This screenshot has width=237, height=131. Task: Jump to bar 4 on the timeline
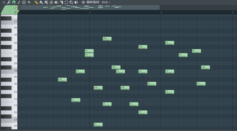(233, 13)
